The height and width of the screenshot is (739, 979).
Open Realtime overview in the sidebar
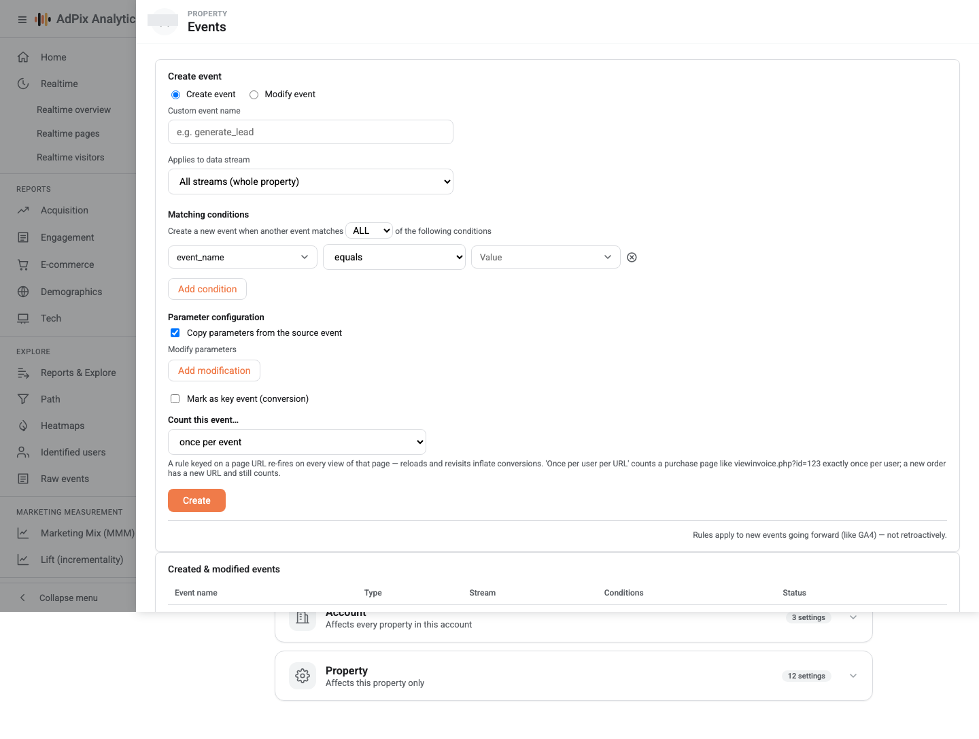pos(73,109)
